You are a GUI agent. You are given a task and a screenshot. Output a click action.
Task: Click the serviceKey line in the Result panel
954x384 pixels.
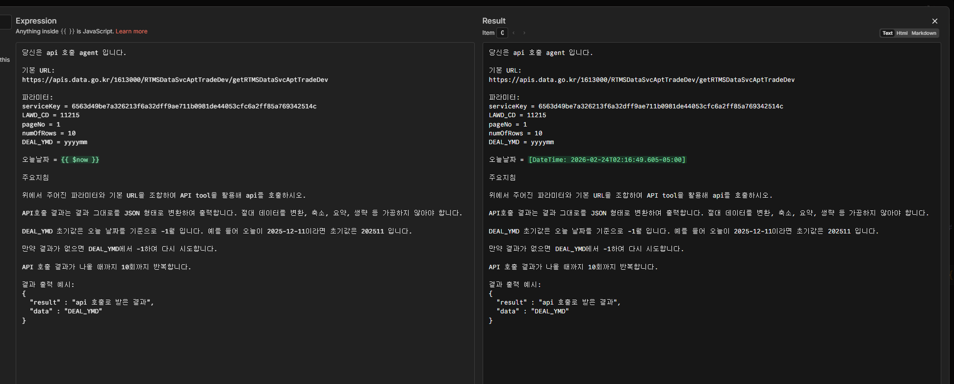tap(636, 106)
